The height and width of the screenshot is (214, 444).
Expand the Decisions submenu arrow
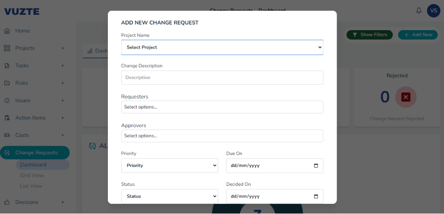pos(63,202)
